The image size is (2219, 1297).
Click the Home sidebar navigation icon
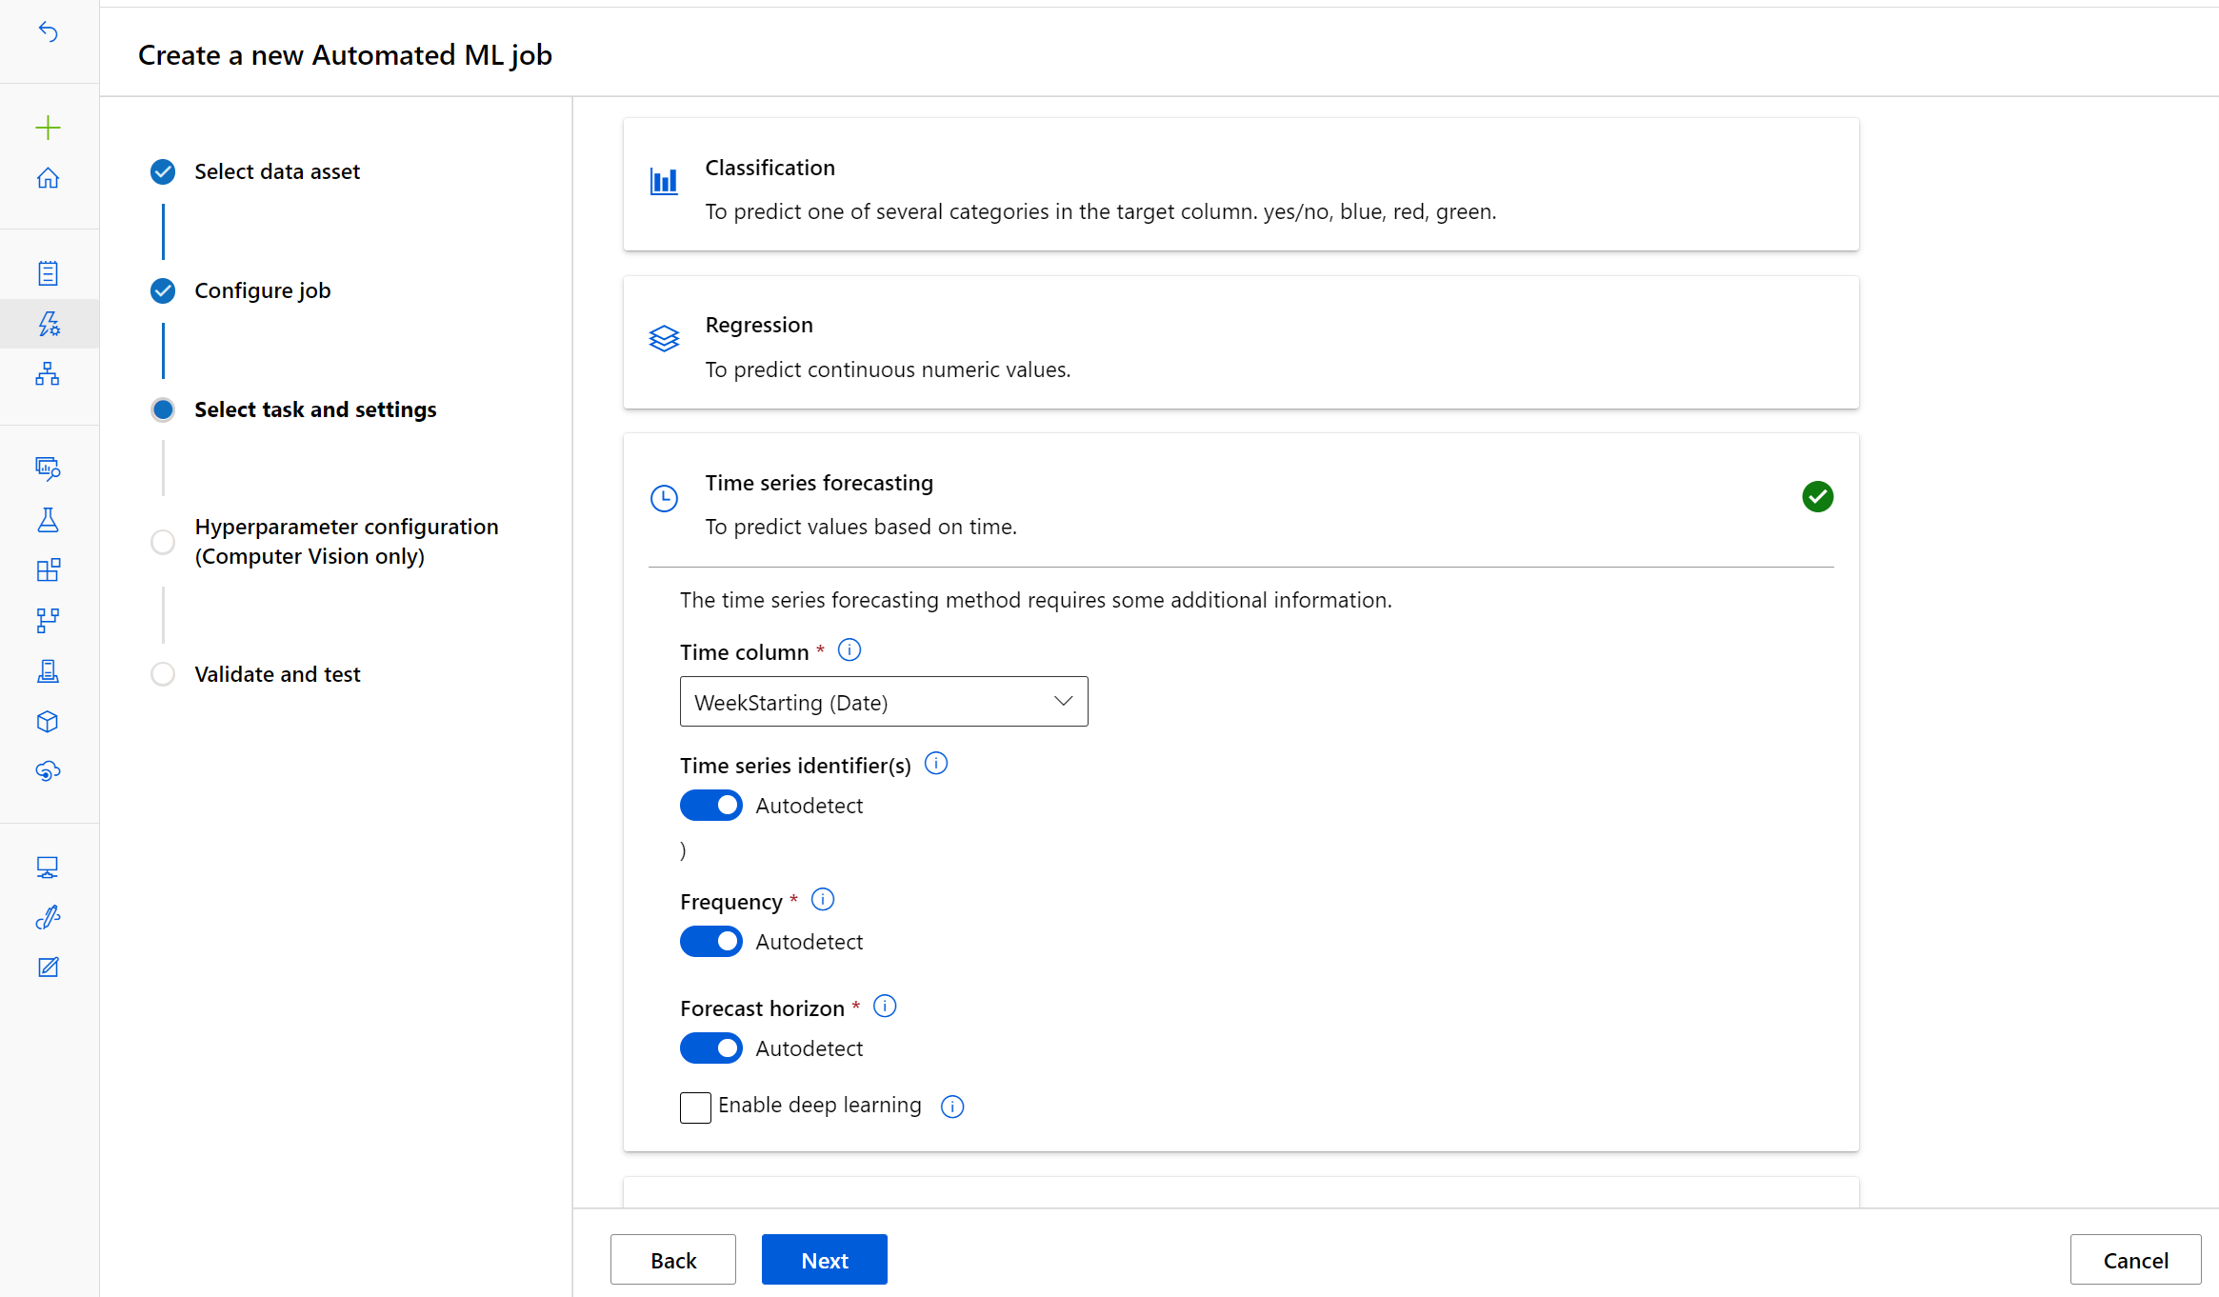(x=48, y=177)
